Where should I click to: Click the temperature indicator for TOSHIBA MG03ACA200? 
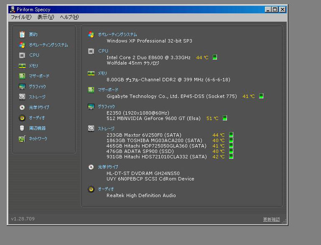231,140
